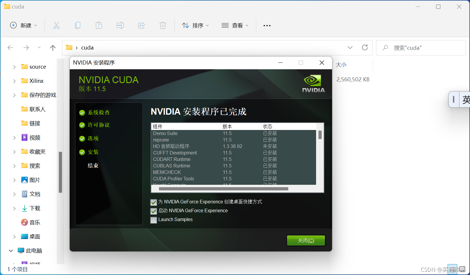This screenshot has width=470, height=275.
Task: Click the 系统检查 installer step
Action: (x=95, y=112)
